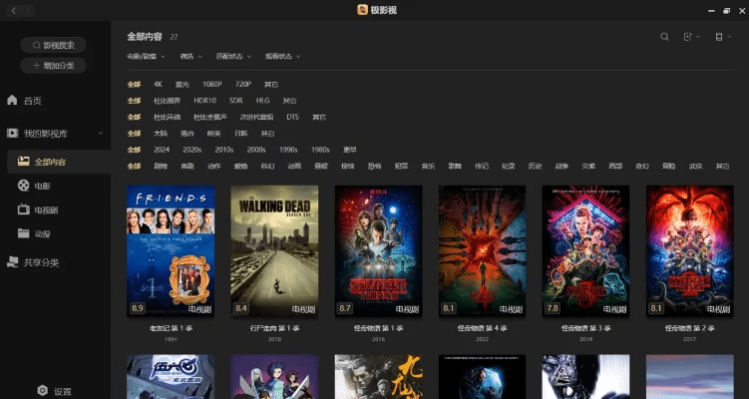
Task: Open the 首页 home icon in sidebar
Action: (x=12, y=101)
